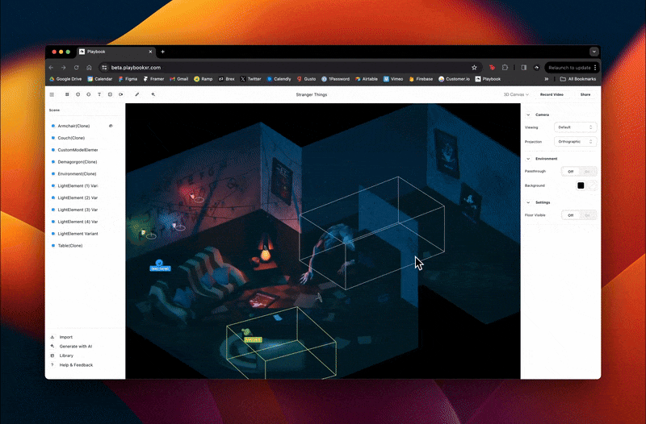This screenshot has height=424, width=646.
Task: Set Floor Visible to Off
Action: 571,215
